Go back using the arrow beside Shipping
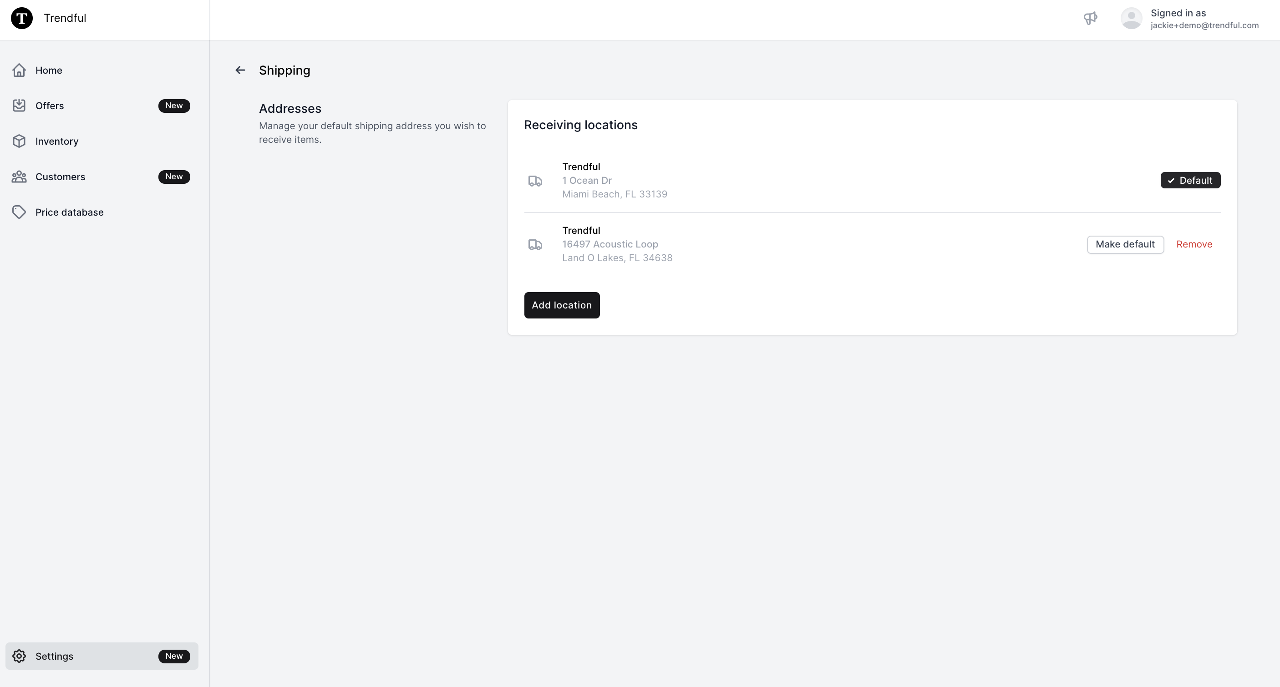This screenshot has height=687, width=1280. (x=240, y=70)
